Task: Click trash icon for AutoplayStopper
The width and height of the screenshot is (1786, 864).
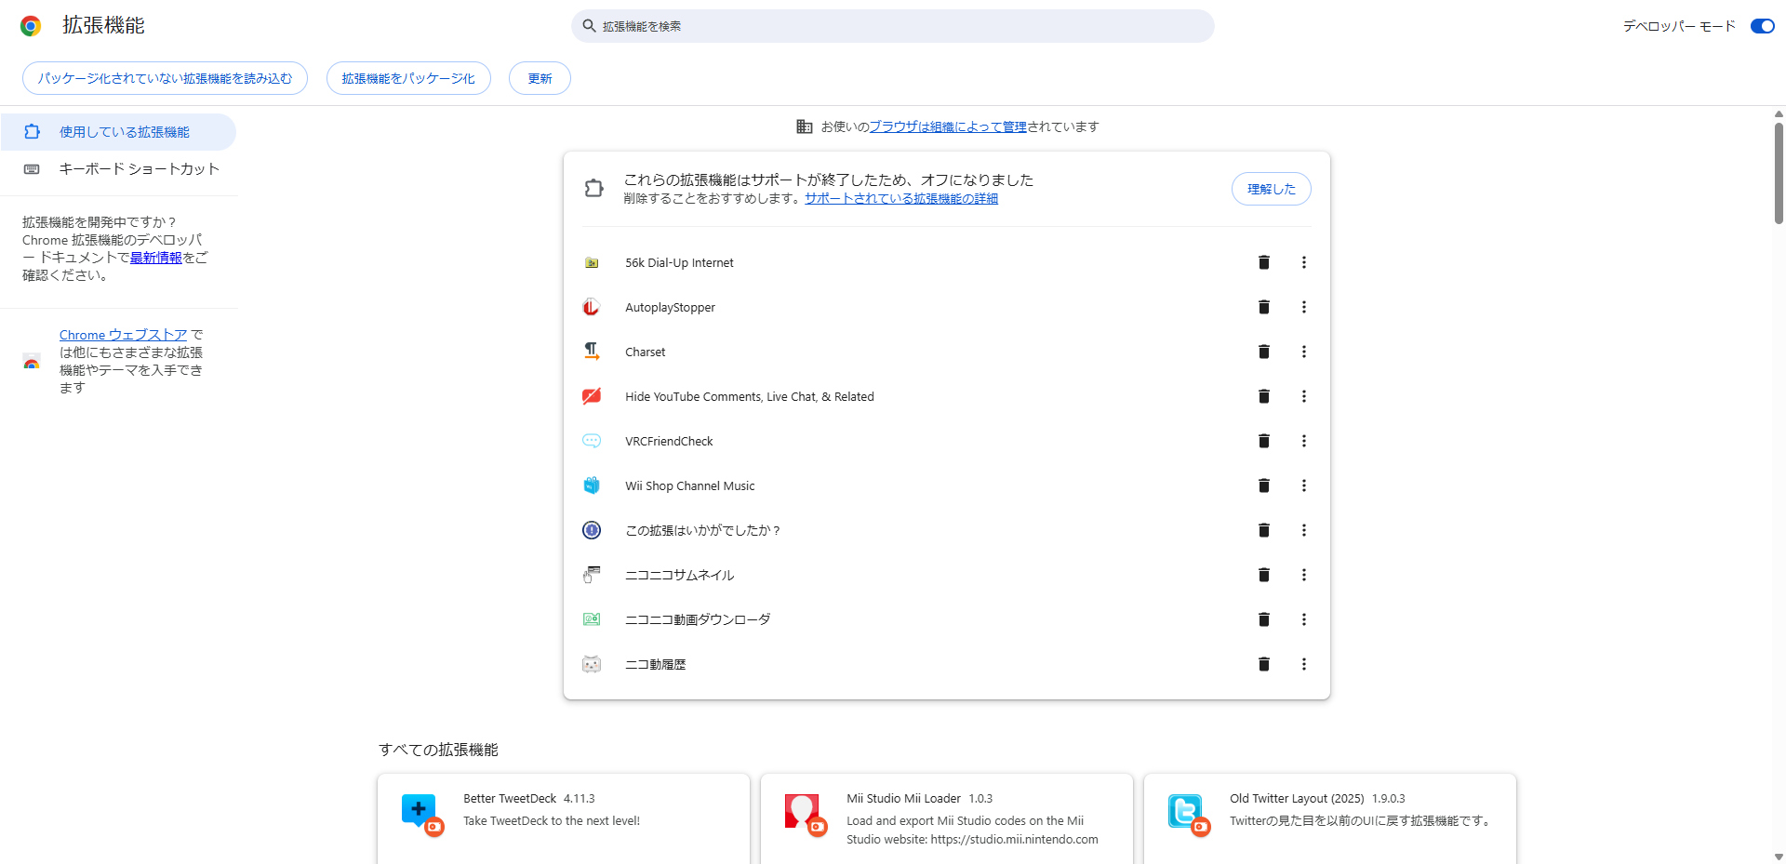Action: point(1263,307)
